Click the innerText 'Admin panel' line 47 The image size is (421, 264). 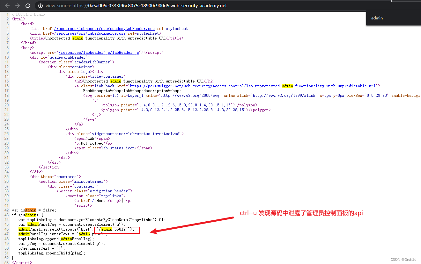(x=62, y=234)
